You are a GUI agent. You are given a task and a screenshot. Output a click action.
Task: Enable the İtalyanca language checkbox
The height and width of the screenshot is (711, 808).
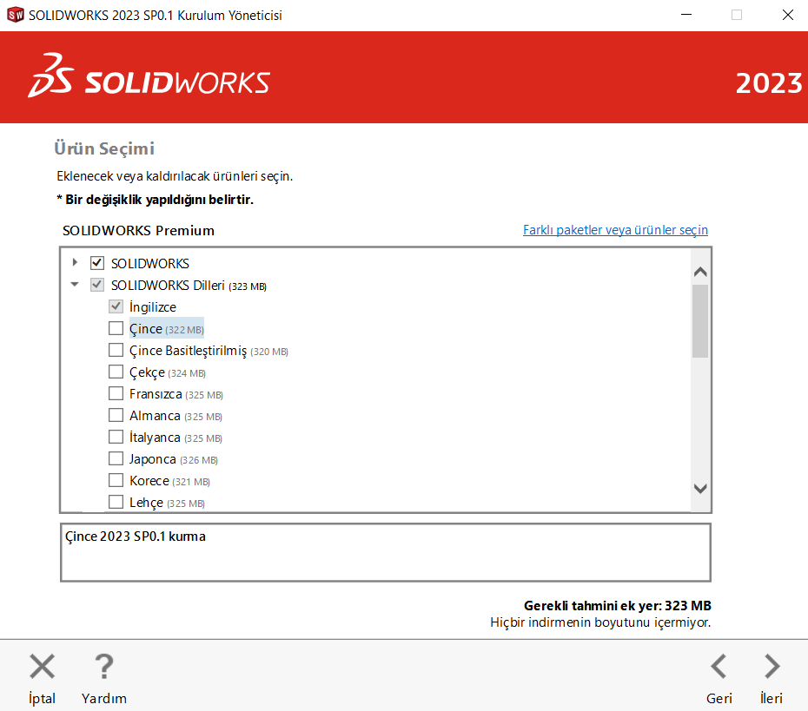[116, 437]
